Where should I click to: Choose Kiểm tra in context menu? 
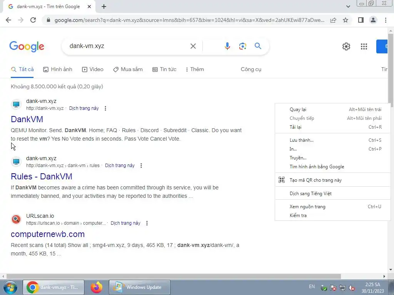coord(333,215)
